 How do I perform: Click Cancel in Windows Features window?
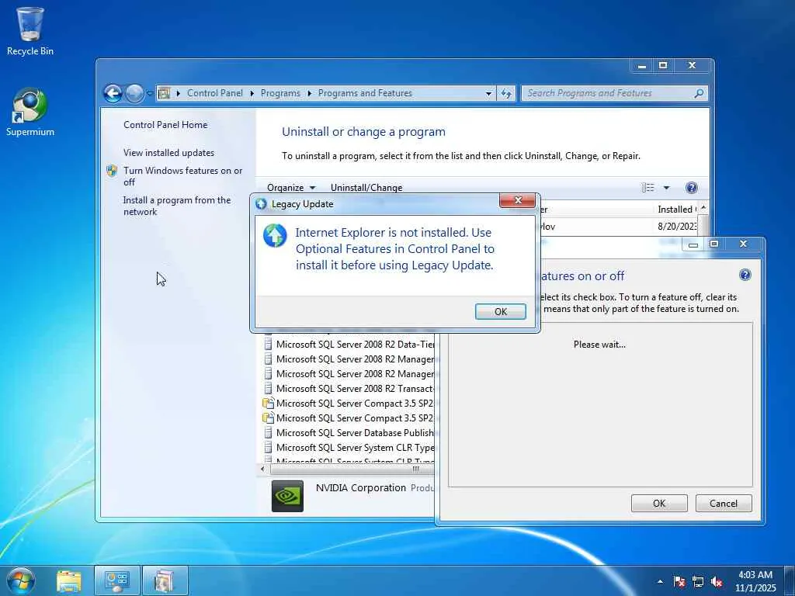click(724, 503)
